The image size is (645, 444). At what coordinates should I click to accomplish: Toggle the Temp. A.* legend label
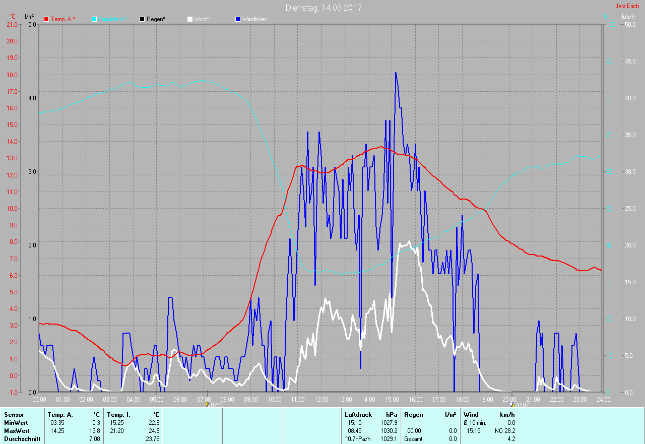pos(63,19)
